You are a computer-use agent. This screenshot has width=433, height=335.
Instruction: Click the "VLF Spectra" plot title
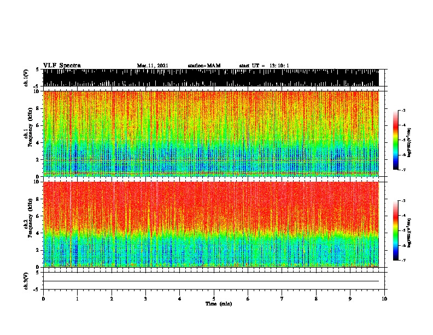pos(62,66)
